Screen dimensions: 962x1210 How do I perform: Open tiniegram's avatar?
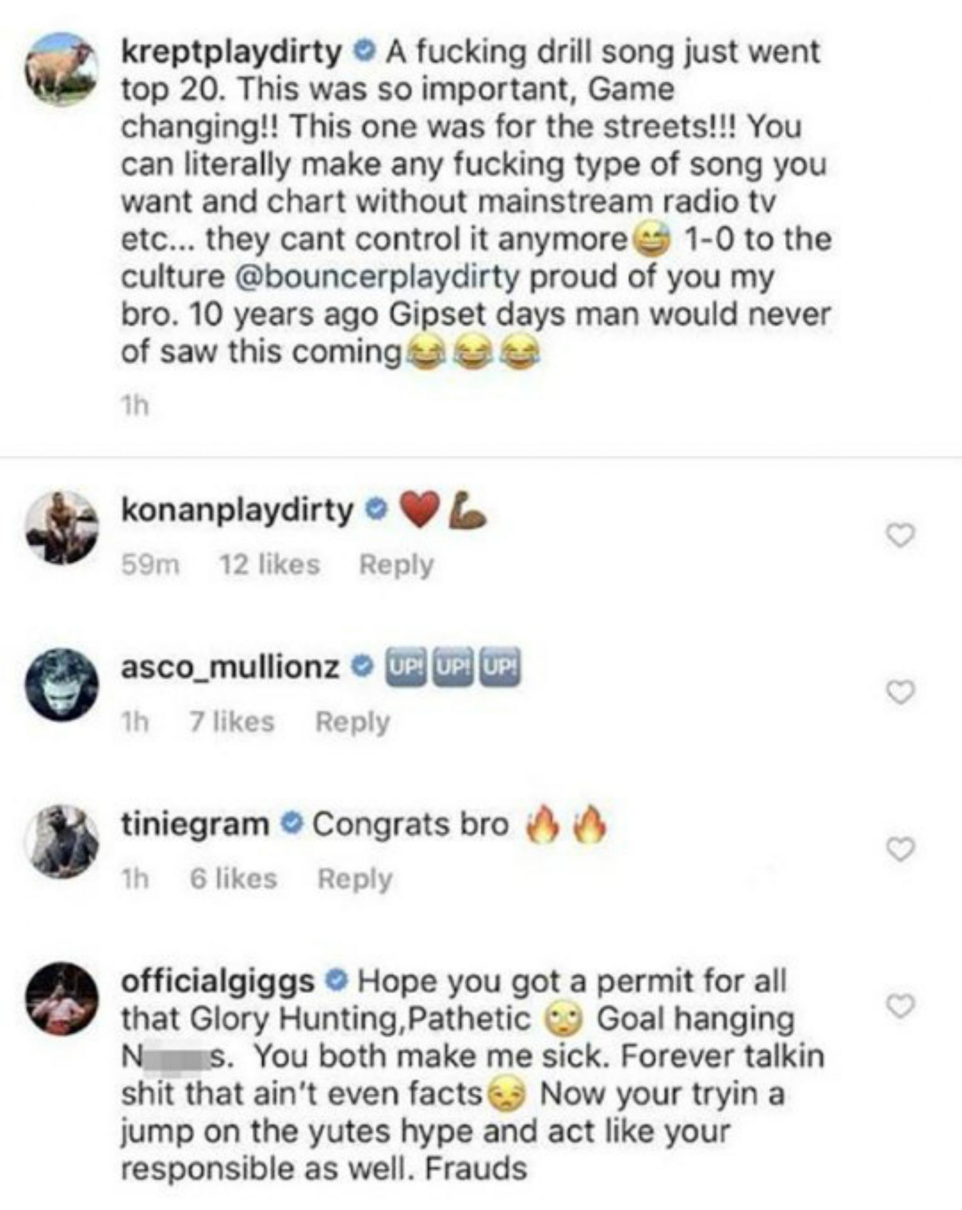point(62,841)
